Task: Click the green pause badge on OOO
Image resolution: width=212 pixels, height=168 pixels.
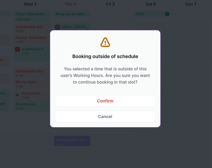Action: 167,14
